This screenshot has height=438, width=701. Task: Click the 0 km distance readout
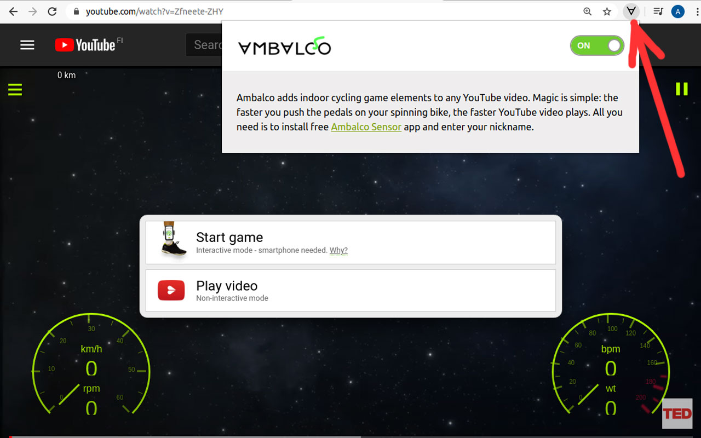pos(67,76)
